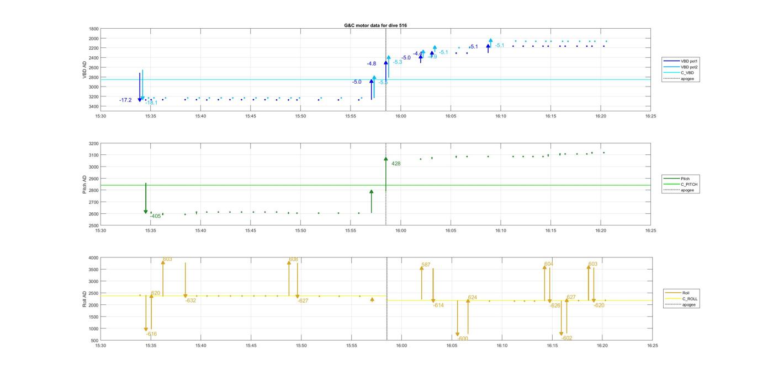
Task: Click the '2700' tick on Pitch axis
Action: click(x=94, y=202)
